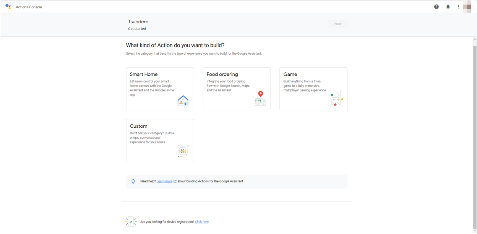
Task: Open the Learn more link
Action: pos(164,181)
